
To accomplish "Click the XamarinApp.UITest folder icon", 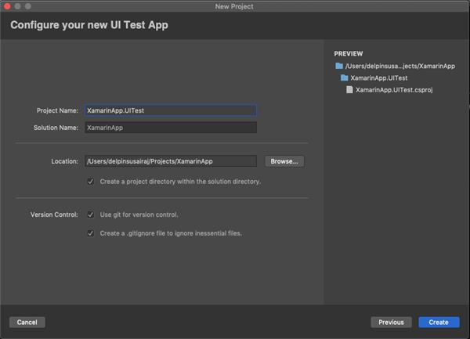I will pyautogui.click(x=344, y=78).
